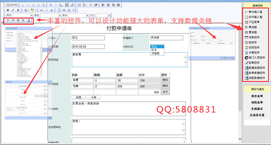Click the insert link chain icon
The image size is (271, 145).
coord(41,10)
